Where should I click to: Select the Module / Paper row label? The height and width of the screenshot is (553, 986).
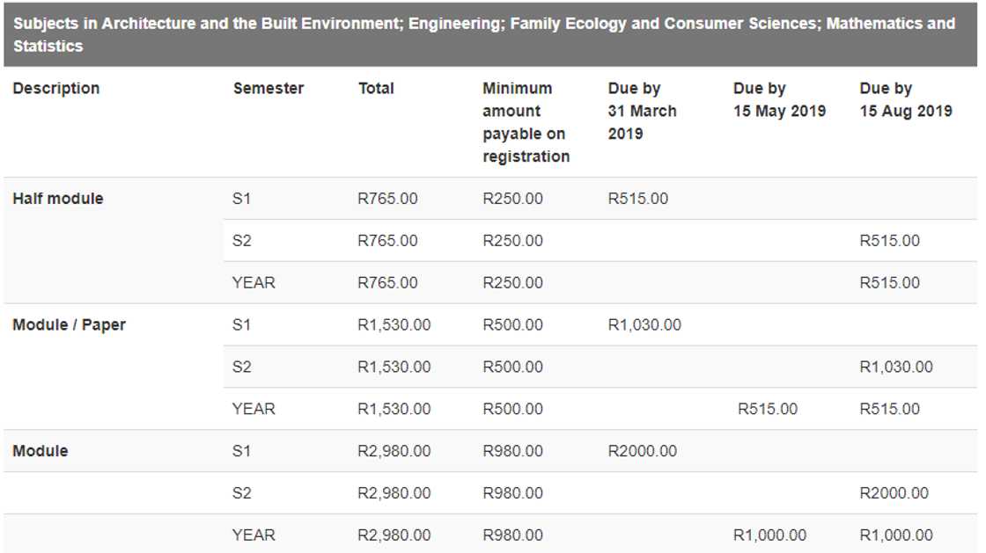[x=69, y=325]
